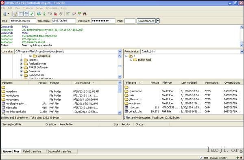Open the Site Manager icon

[x=4, y=14]
